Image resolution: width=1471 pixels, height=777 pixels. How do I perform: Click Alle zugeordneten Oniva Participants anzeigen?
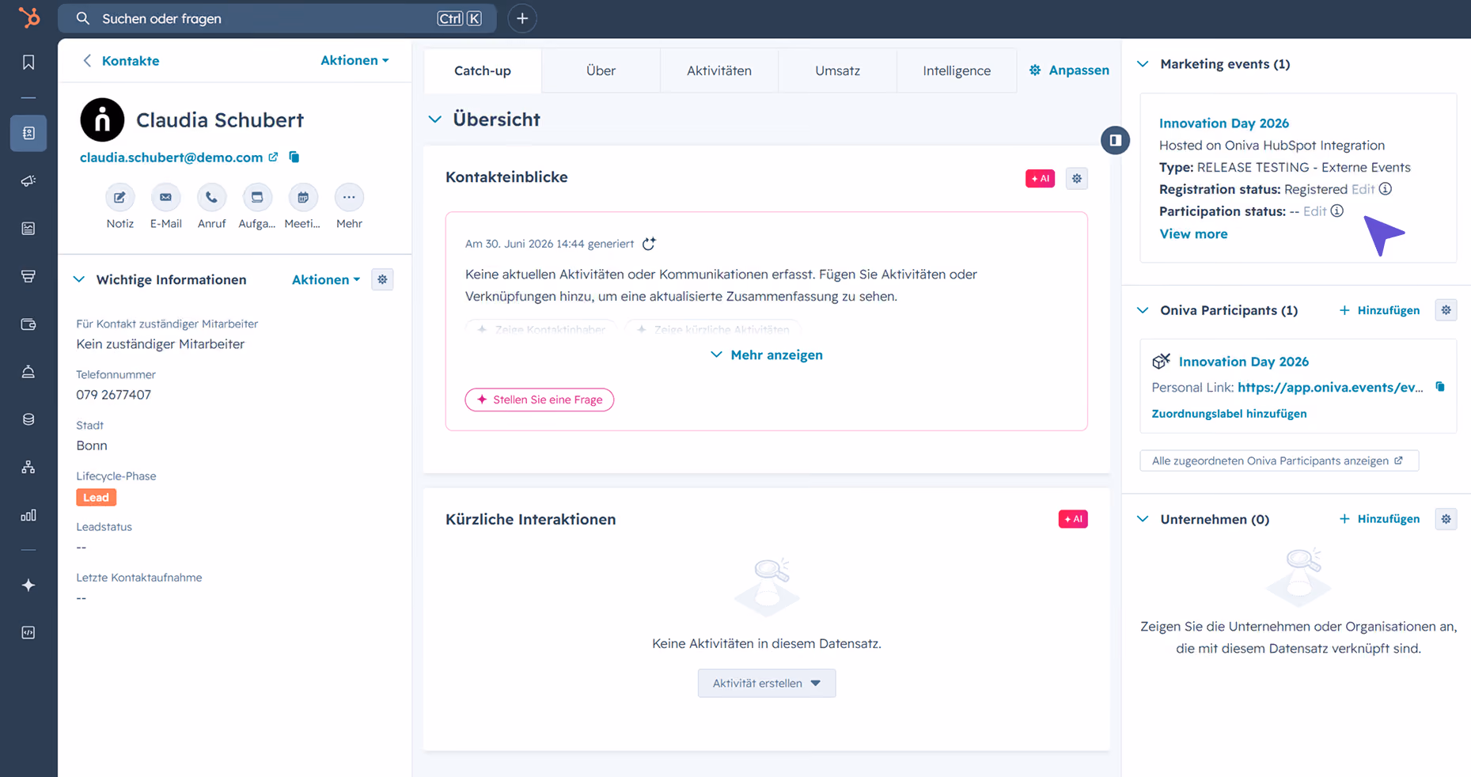click(x=1279, y=461)
